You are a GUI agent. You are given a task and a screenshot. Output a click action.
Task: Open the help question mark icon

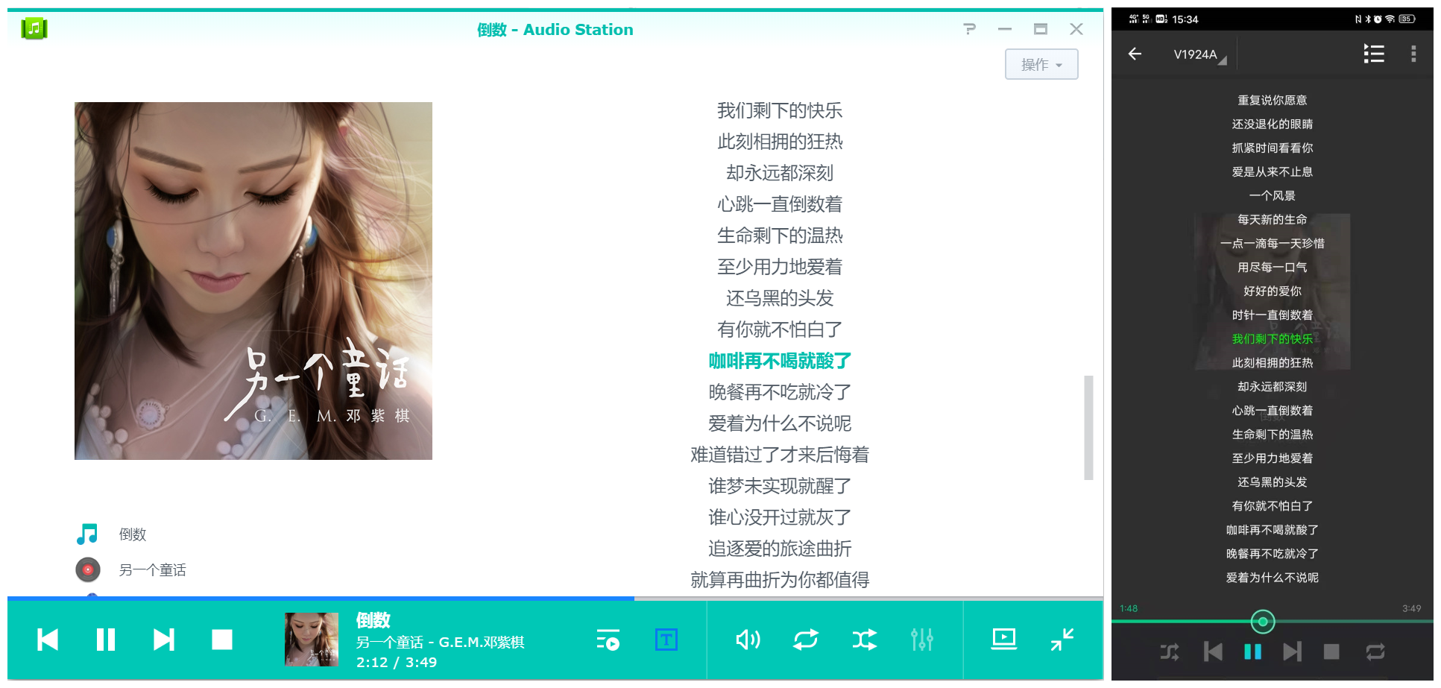[969, 29]
